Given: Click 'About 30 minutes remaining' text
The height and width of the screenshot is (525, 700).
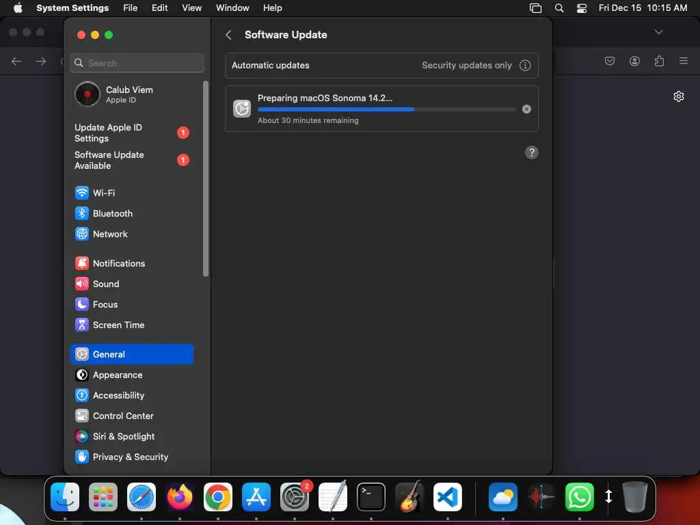Looking at the screenshot, I should (308, 120).
